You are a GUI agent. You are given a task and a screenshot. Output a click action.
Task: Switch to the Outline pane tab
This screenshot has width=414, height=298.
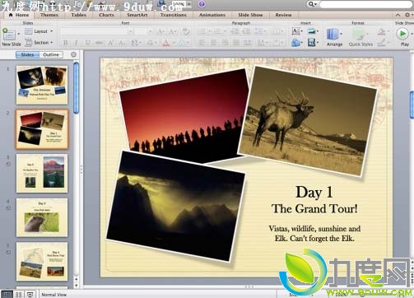point(51,54)
